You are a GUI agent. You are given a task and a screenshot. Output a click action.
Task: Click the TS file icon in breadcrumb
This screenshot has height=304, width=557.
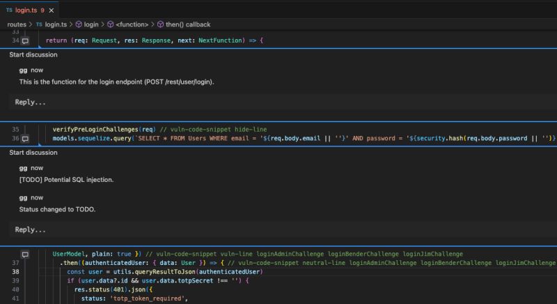click(39, 24)
